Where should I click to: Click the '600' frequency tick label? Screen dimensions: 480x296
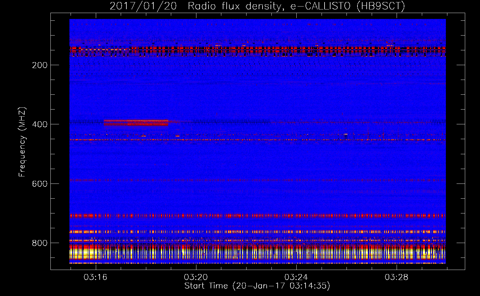point(40,184)
